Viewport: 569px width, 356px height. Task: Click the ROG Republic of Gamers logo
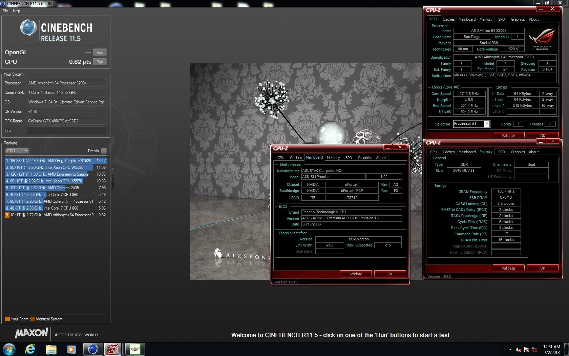point(542,39)
